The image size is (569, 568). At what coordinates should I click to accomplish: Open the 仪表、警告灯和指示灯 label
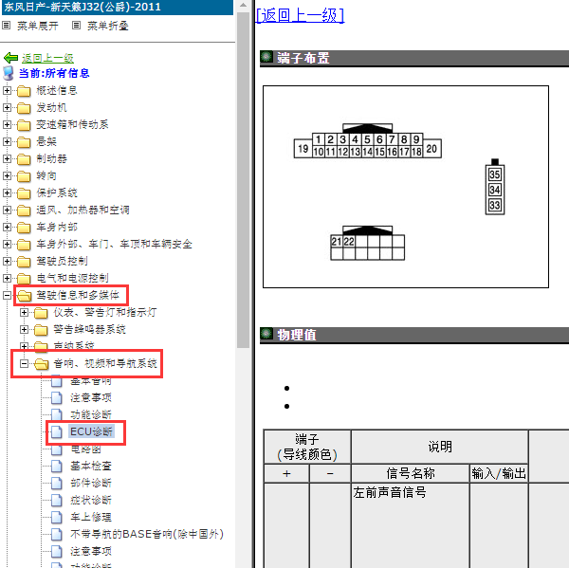(105, 312)
